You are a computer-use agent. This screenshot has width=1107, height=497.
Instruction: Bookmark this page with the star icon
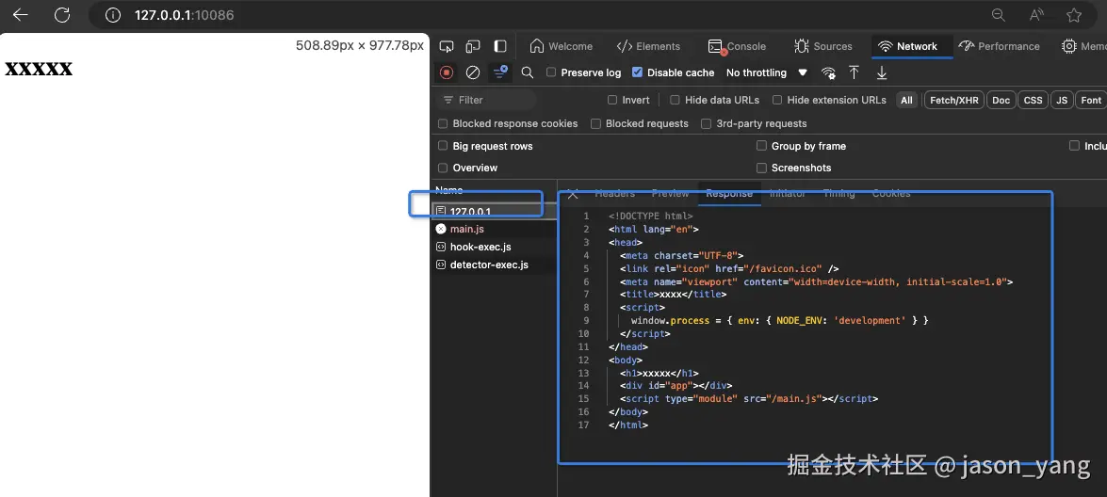[1074, 15]
